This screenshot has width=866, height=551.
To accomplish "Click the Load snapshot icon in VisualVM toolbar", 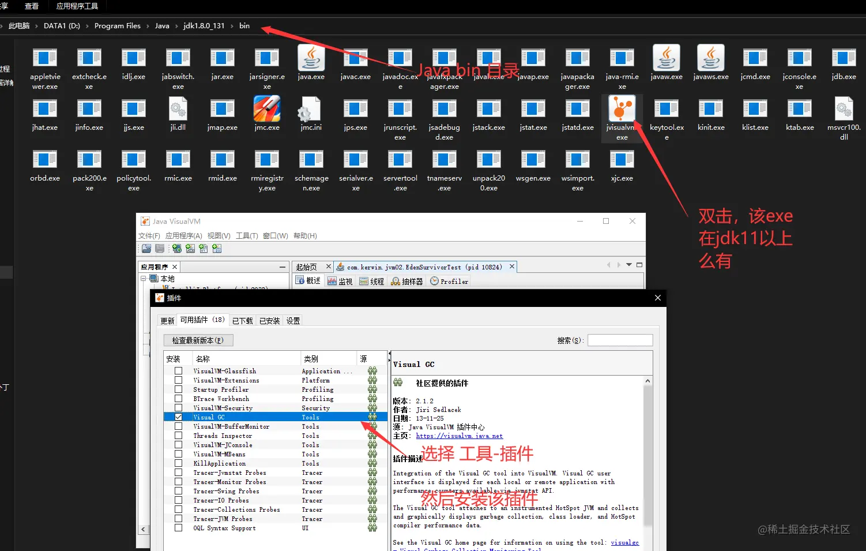I will pos(146,249).
